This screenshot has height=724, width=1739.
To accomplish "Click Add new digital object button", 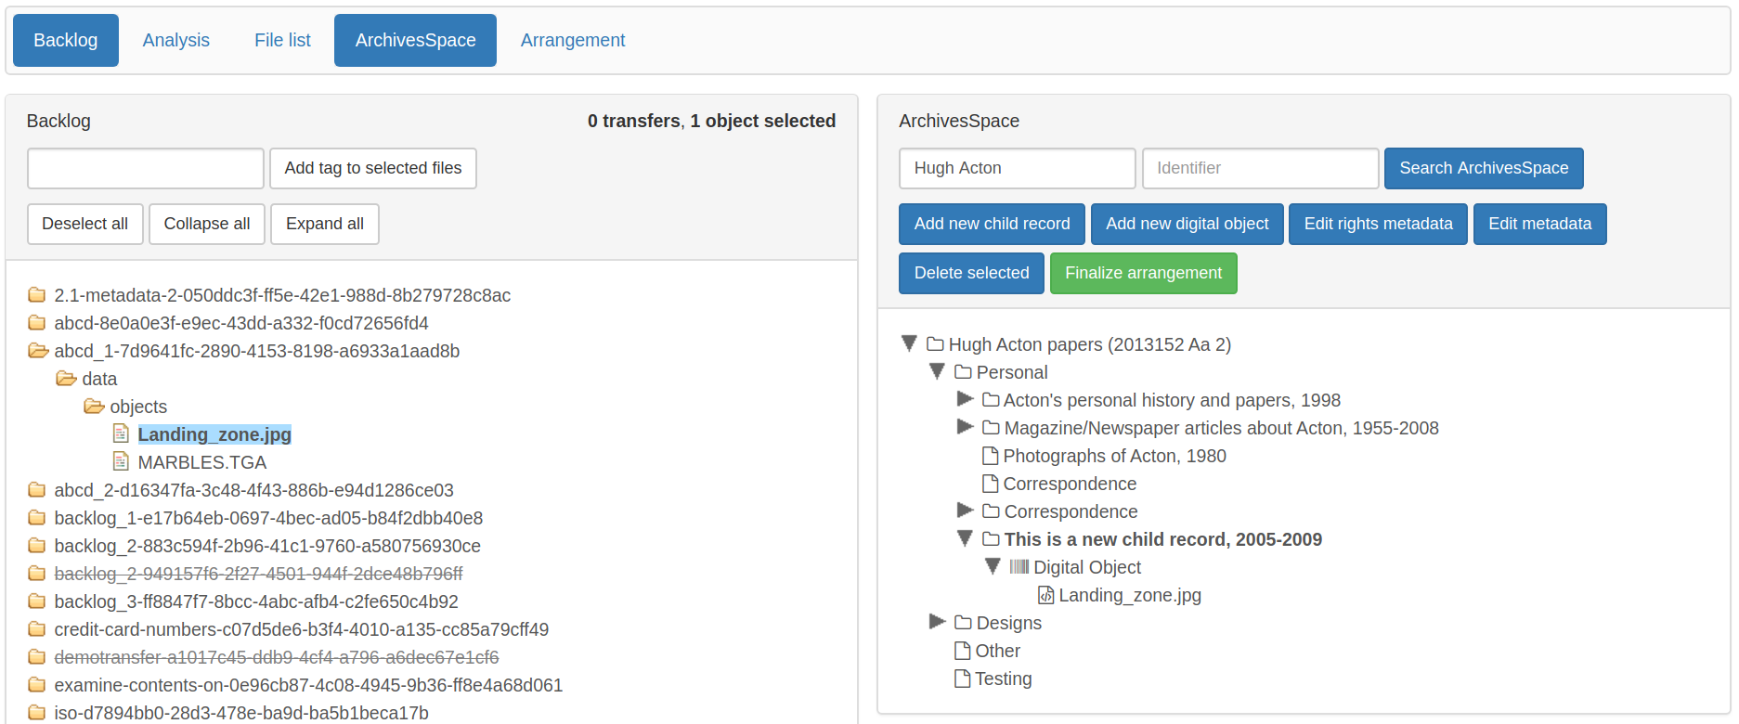I will pyautogui.click(x=1186, y=224).
